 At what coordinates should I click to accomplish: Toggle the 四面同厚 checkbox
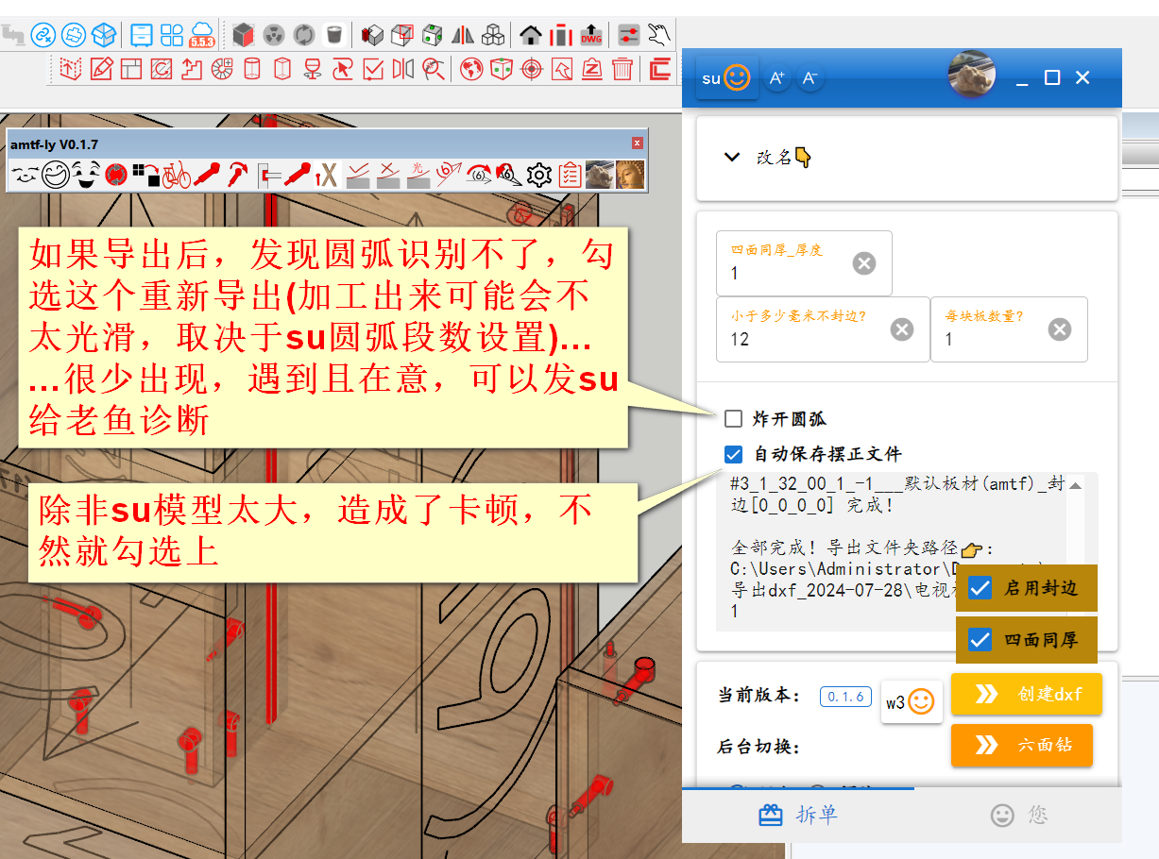[x=980, y=641]
